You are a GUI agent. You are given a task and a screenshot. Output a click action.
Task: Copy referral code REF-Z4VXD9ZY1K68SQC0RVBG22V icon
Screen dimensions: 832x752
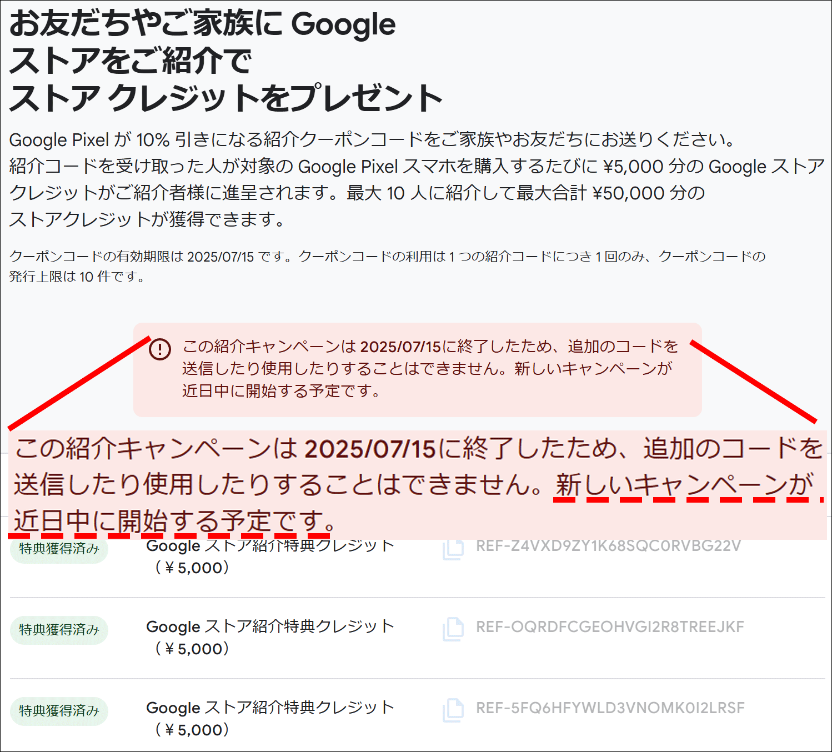[x=453, y=549]
